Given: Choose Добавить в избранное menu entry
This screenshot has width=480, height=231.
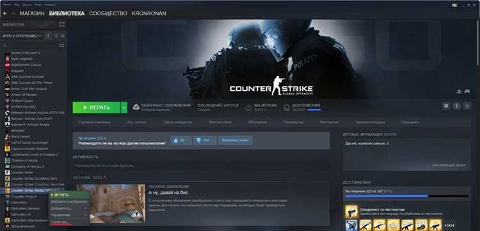Looking at the screenshot, I should tap(69, 202).
